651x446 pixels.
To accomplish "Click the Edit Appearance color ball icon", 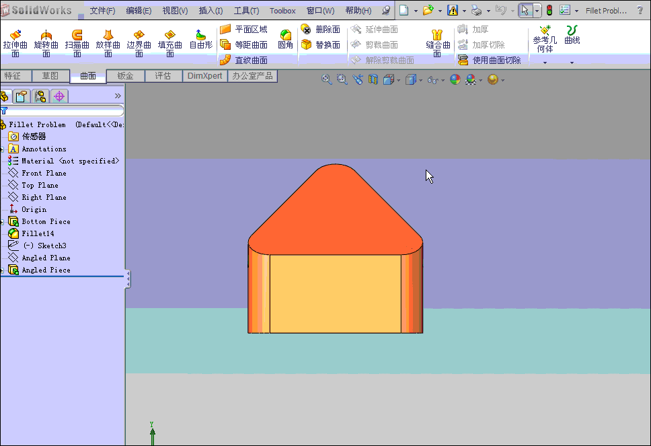I will pyautogui.click(x=455, y=79).
